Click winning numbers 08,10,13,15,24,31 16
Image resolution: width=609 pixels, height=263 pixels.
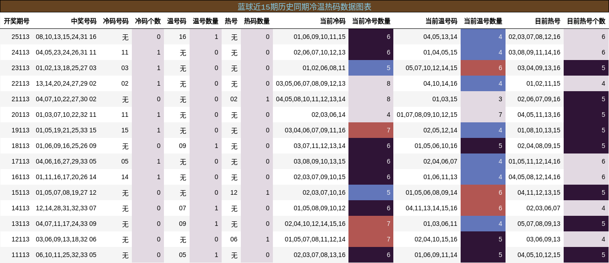point(66,37)
